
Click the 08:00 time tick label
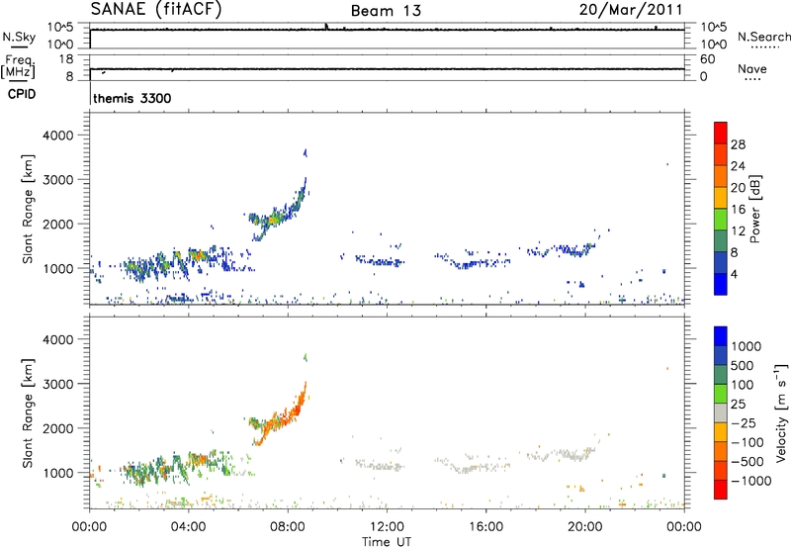[x=288, y=527]
